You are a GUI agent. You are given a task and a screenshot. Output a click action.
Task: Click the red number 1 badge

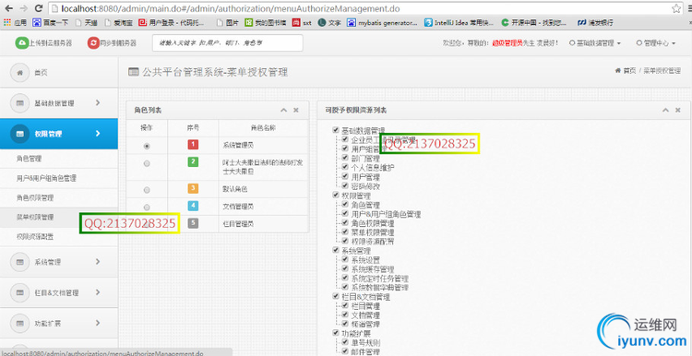coord(193,144)
